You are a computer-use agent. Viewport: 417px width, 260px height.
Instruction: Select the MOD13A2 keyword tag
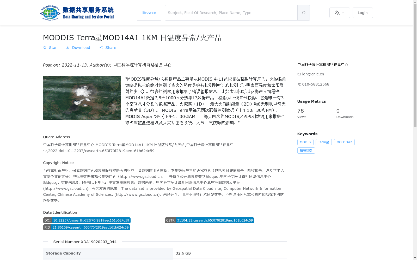coord(344,142)
